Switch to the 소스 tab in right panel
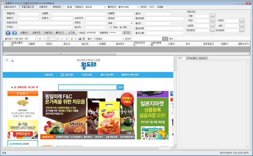This screenshot has height=156, width=253. [x=181, y=58]
